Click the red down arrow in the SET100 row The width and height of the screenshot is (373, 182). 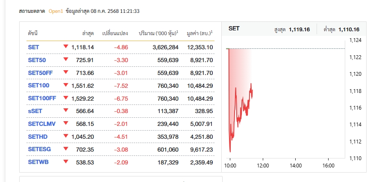point(66,85)
